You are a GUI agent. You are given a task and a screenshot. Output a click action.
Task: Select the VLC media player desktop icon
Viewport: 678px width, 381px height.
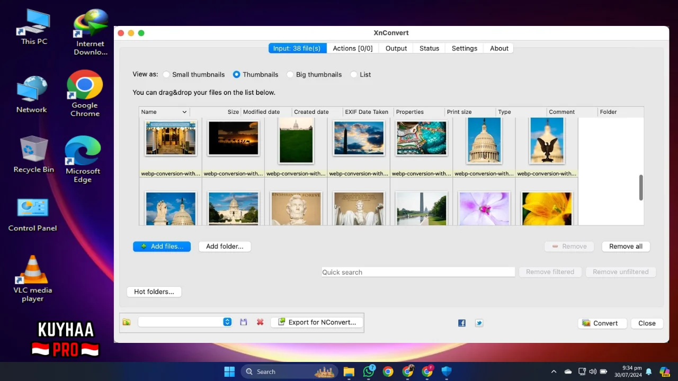point(33,279)
